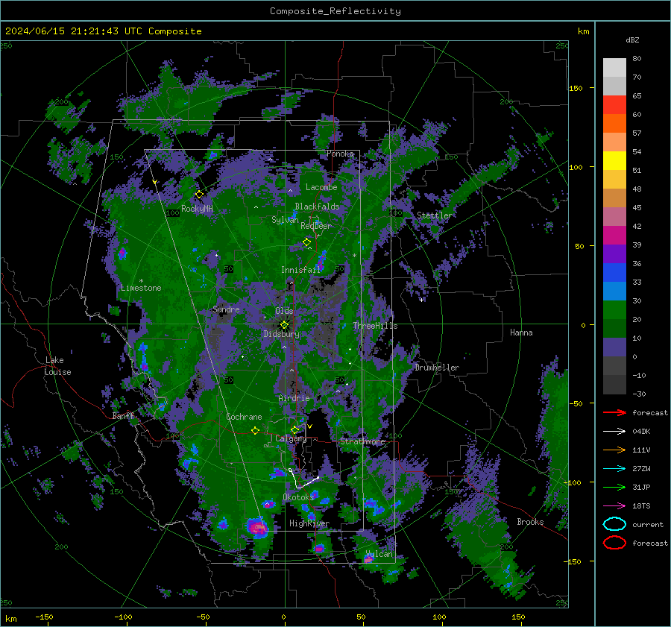Click the yellow diamond marker above RockyMH

pyautogui.click(x=199, y=195)
